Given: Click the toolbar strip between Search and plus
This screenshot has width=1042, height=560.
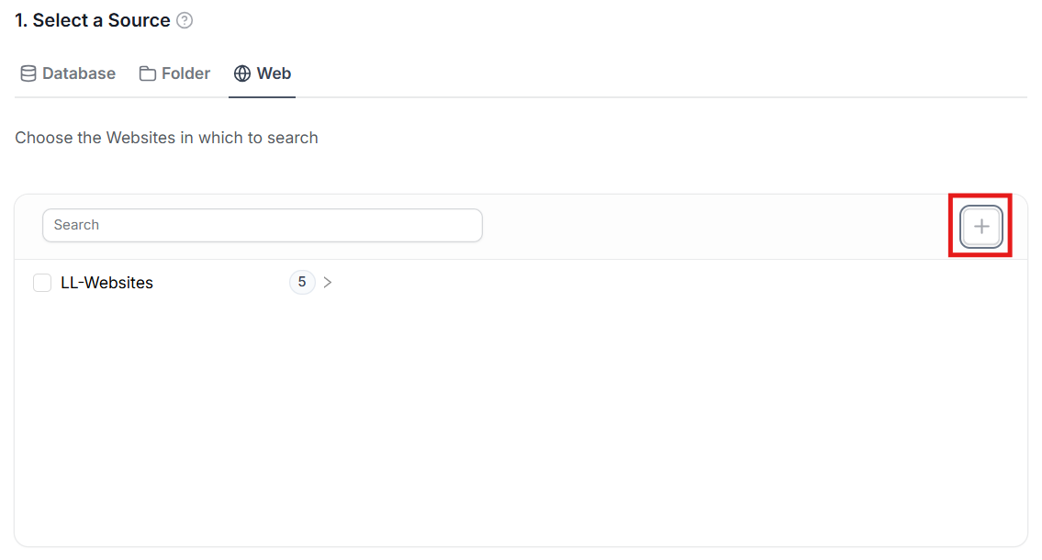Looking at the screenshot, I should [x=716, y=226].
